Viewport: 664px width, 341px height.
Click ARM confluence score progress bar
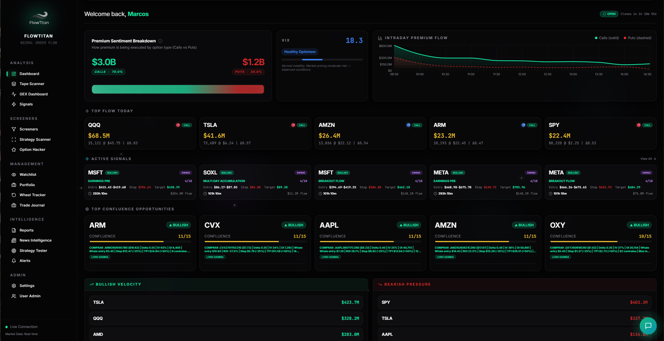click(x=140, y=241)
